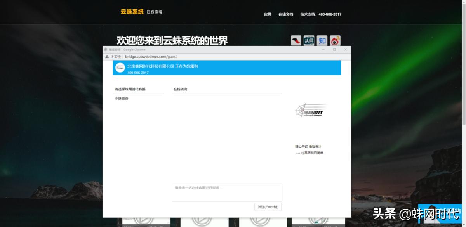Click the Zhihu (知) social icon
Image resolution: width=466 pixels, height=227 pixels.
[x=322, y=40]
